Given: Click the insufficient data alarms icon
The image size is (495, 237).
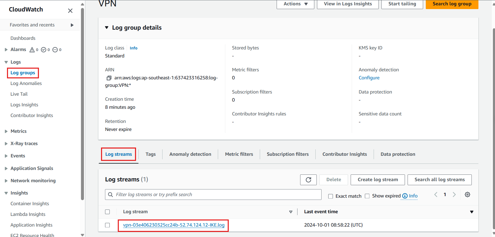Looking at the screenshot, I should [x=55, y=50].
